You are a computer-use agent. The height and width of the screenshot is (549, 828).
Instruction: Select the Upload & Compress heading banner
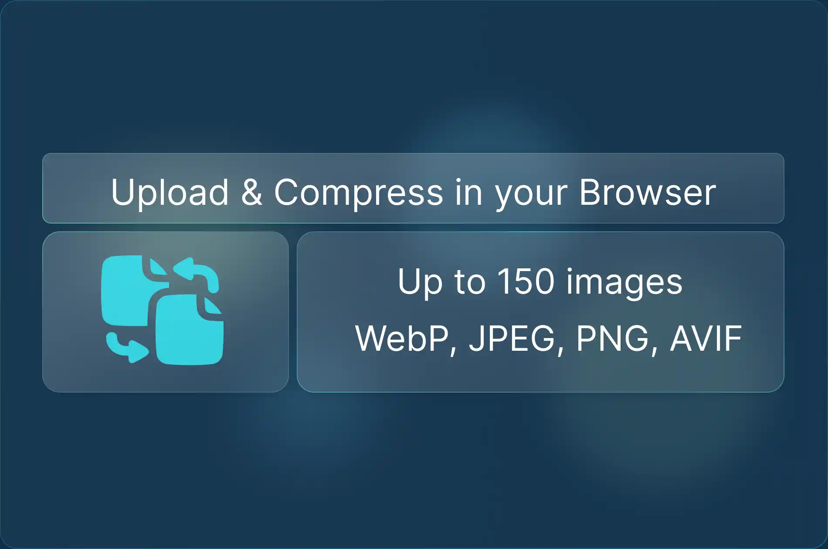click(x=413, y=188)
